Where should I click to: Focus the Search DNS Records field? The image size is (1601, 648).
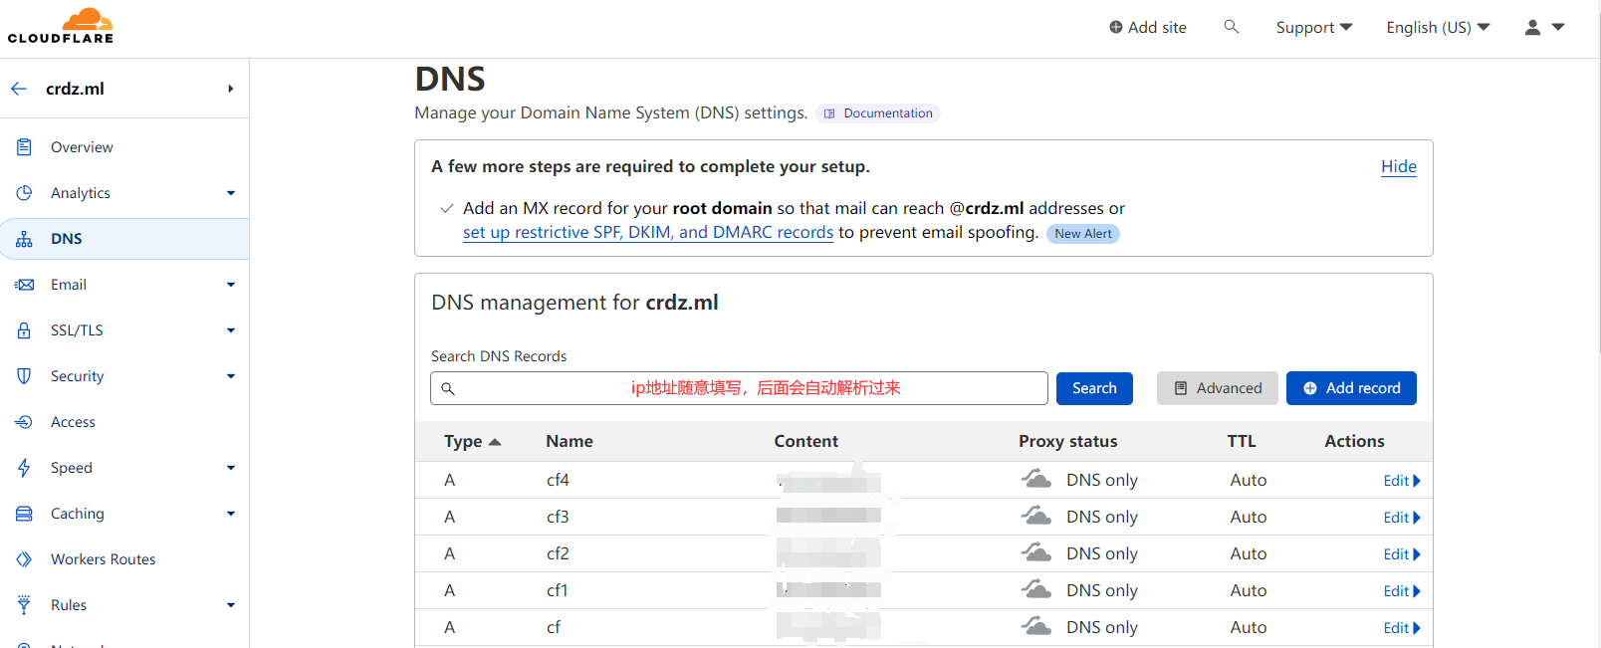coord(739,388)
